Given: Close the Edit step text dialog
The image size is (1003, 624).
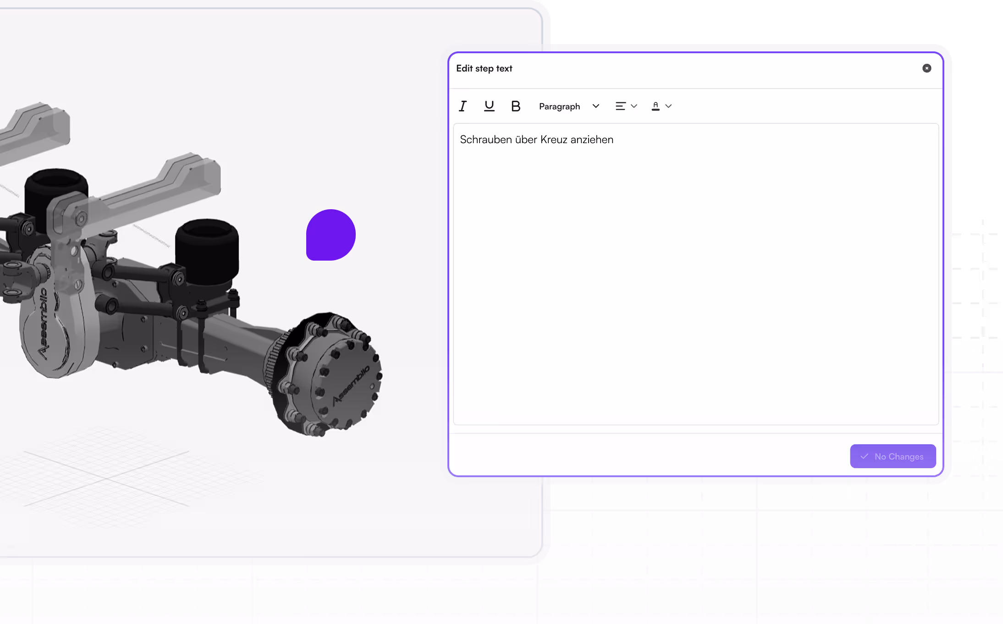Looking at the screenshot, I should 926,68.
